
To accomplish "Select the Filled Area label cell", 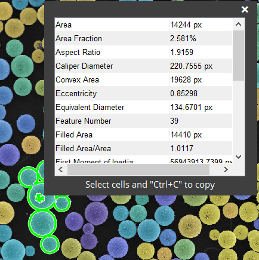I will point(112,134).
